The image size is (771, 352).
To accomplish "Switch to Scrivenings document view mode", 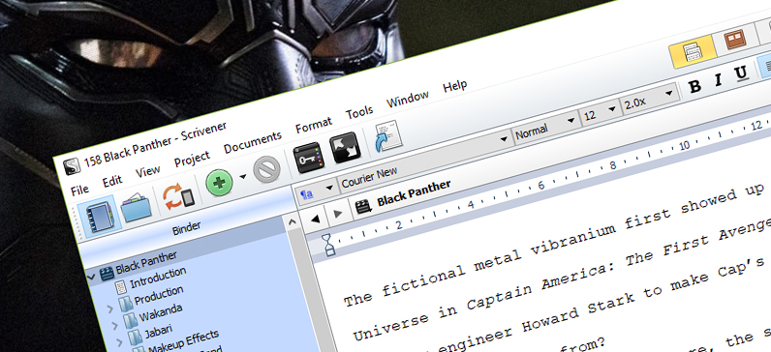I will 692,51.
